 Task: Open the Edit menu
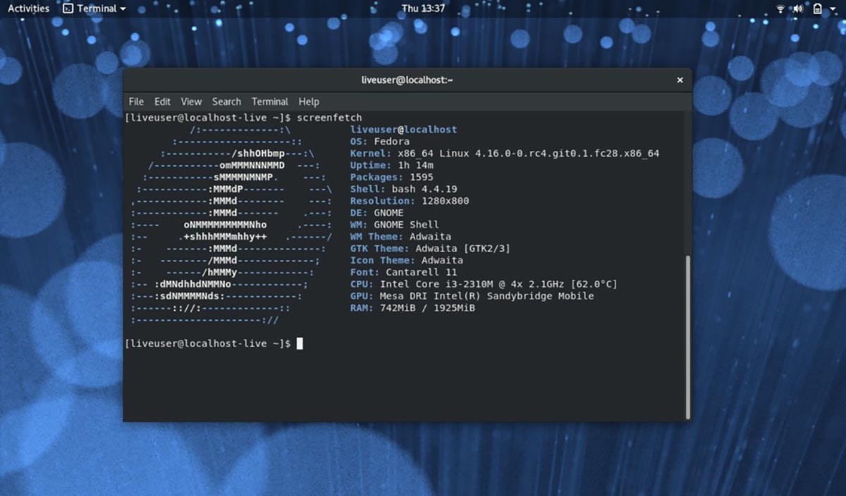coord(162,101)
